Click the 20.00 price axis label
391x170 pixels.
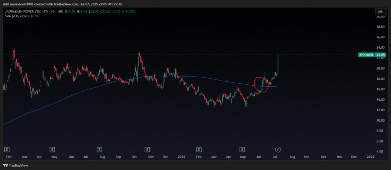pyautogui.click(x=380, y=68)
